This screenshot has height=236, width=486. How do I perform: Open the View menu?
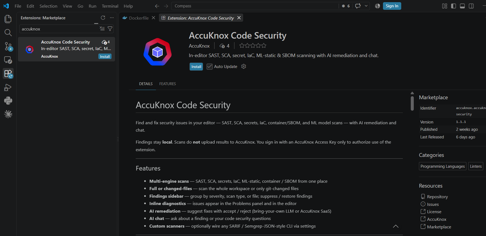point(67,6)
